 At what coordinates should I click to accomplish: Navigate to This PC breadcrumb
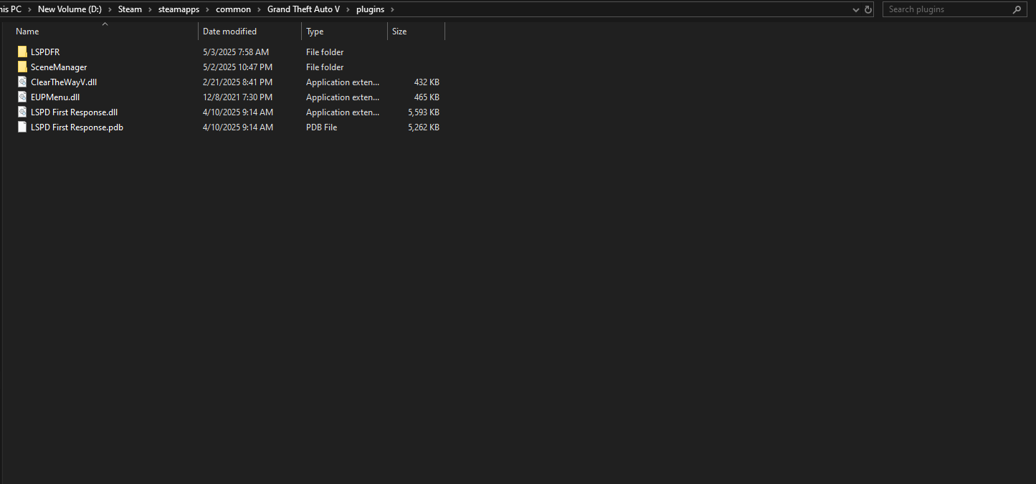11,9
